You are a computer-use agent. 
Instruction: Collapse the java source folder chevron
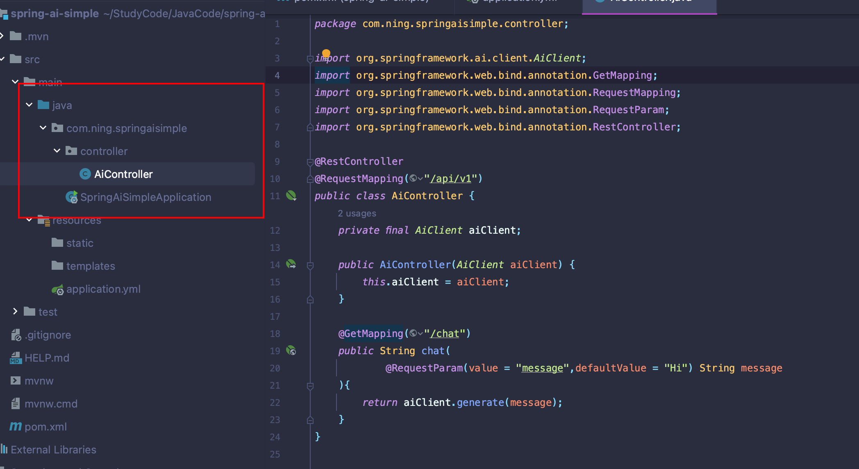(29, 105)
